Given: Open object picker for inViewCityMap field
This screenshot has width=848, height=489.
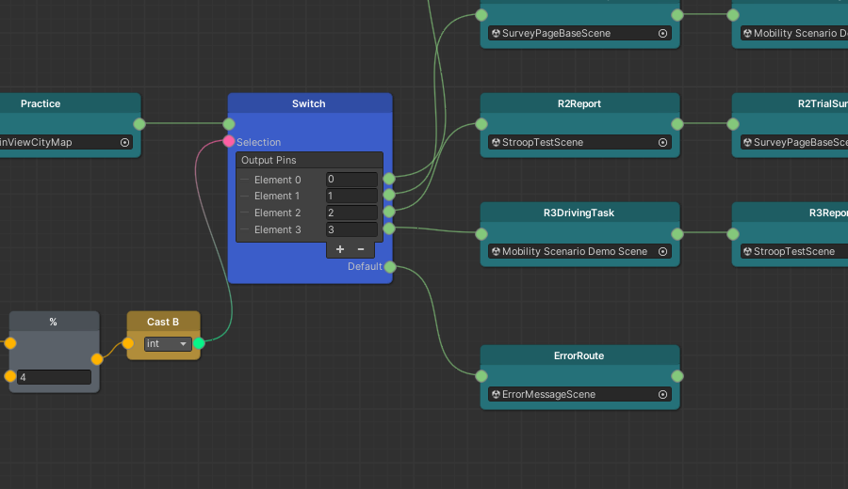Looking at the screenshot, I should click(x=125, y=143).
